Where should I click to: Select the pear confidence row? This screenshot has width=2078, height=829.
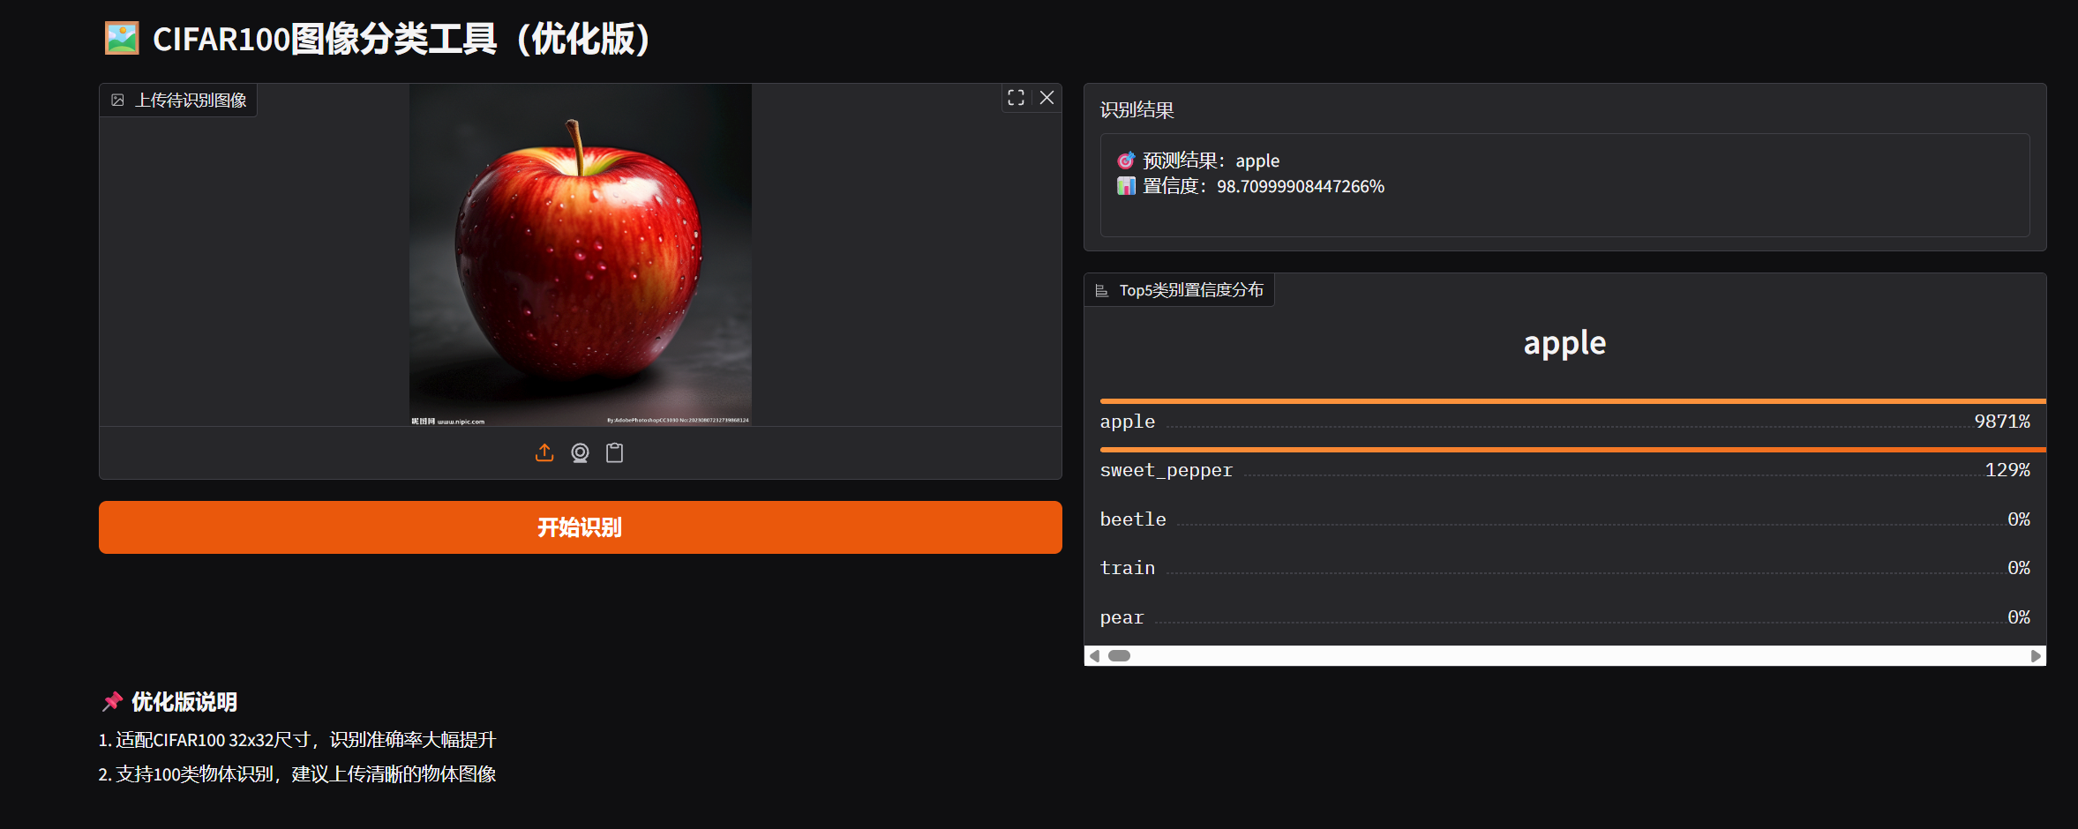click(x=1564, y=617)
